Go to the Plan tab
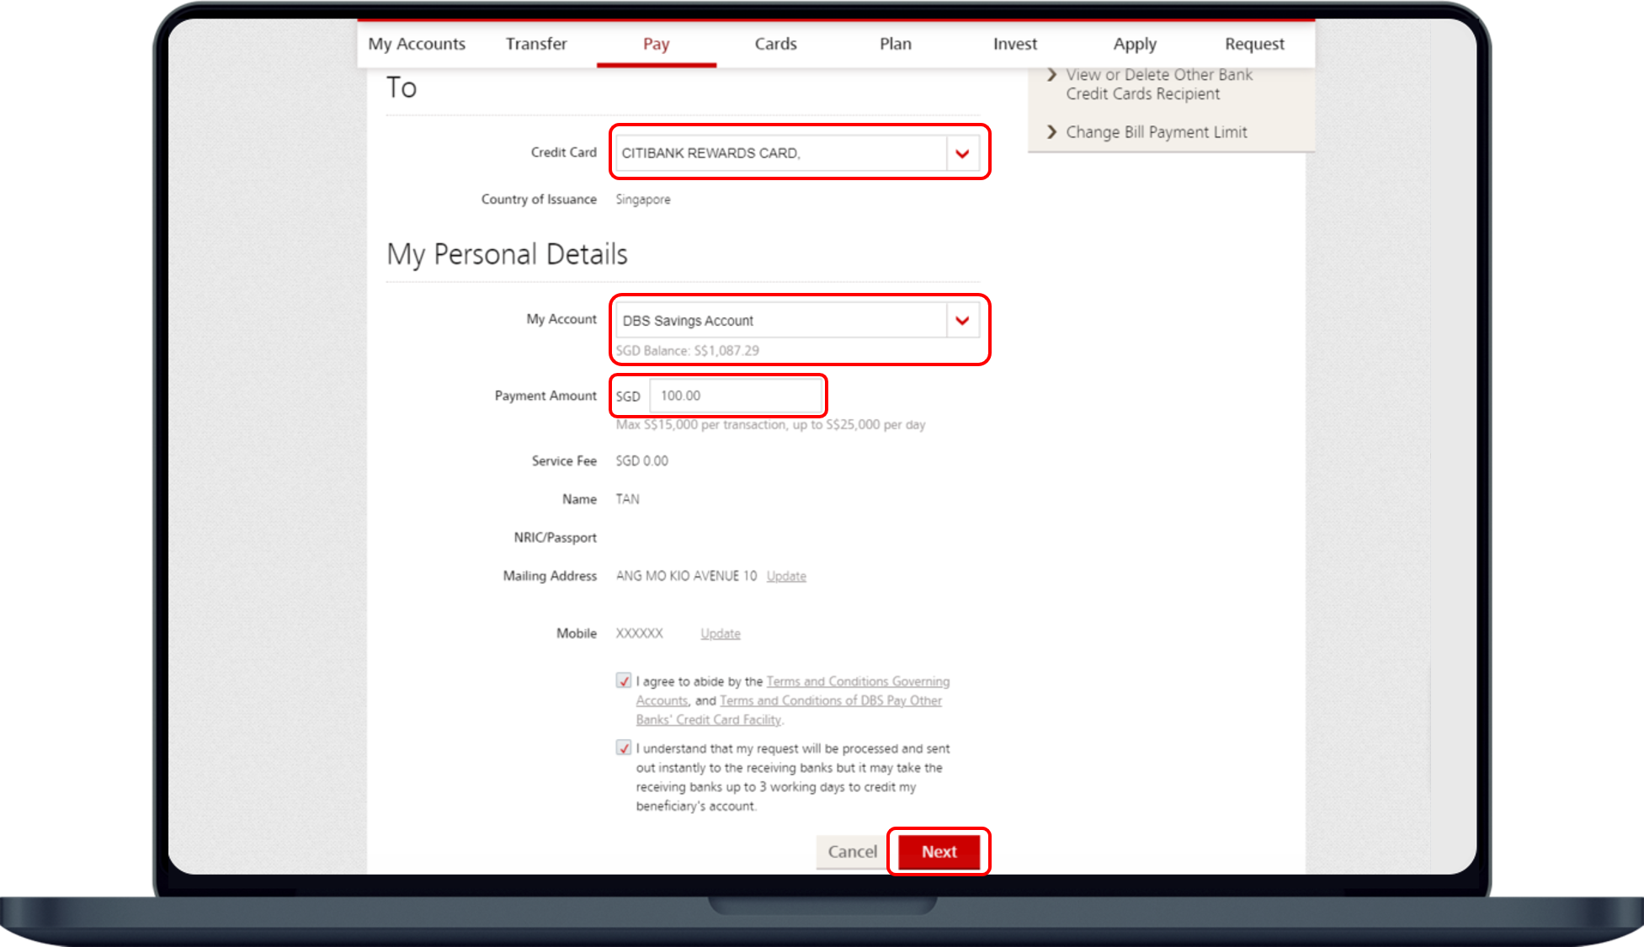Viewport: 1644px width, 947px height. pos(896,44)
